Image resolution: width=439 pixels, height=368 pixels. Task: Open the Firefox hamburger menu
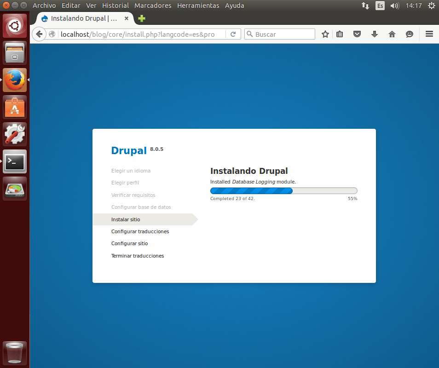click(429, 34)
